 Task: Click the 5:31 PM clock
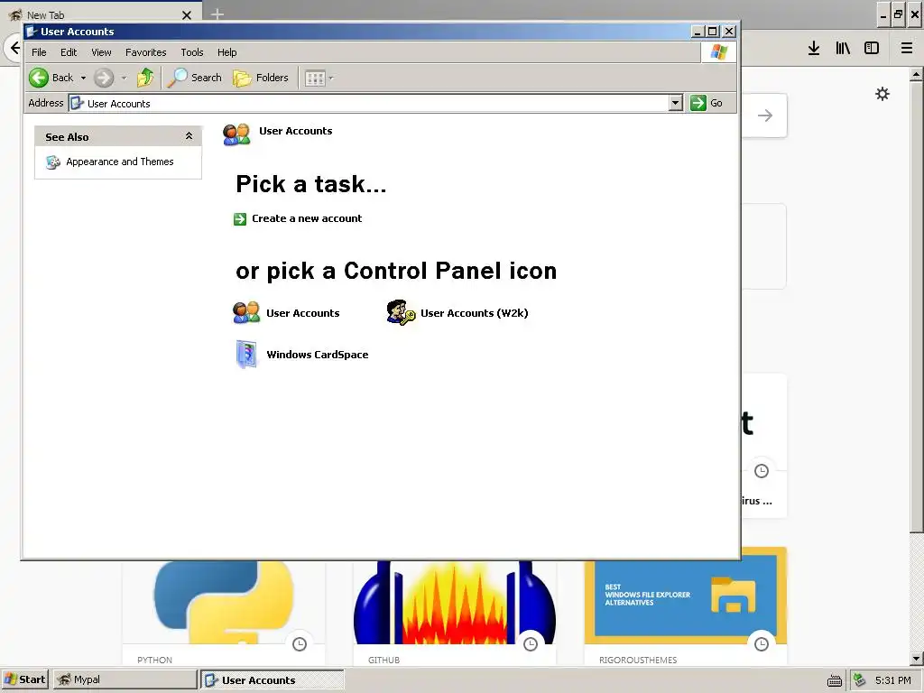click(x=892, y=680)
